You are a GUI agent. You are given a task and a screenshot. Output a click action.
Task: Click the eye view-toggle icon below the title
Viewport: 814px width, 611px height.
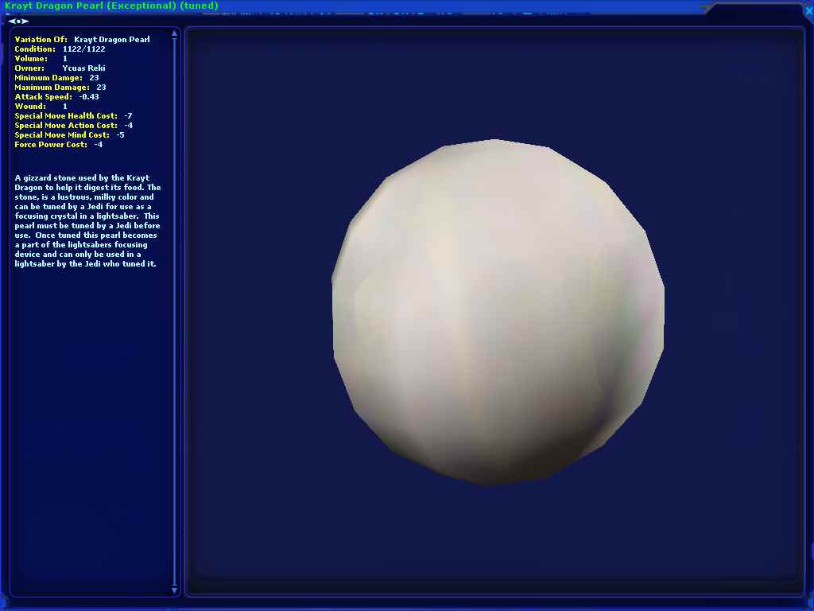(x=18, y=21)
